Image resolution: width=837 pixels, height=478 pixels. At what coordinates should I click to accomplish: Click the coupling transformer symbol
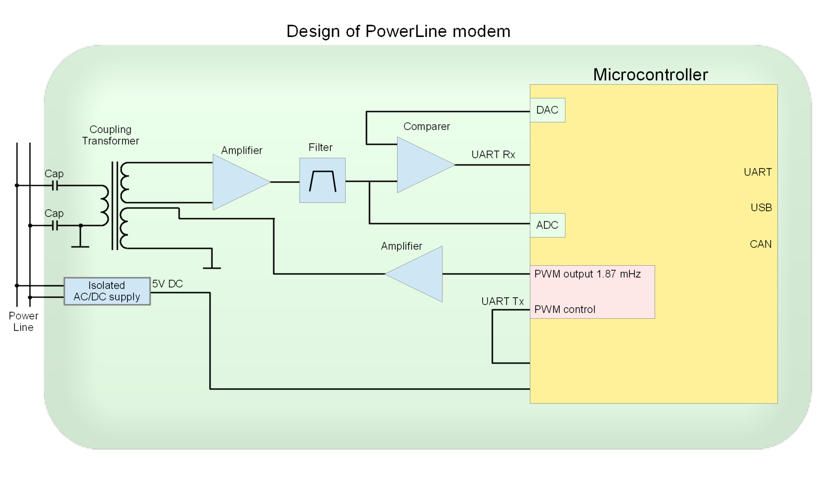(115, 206)
